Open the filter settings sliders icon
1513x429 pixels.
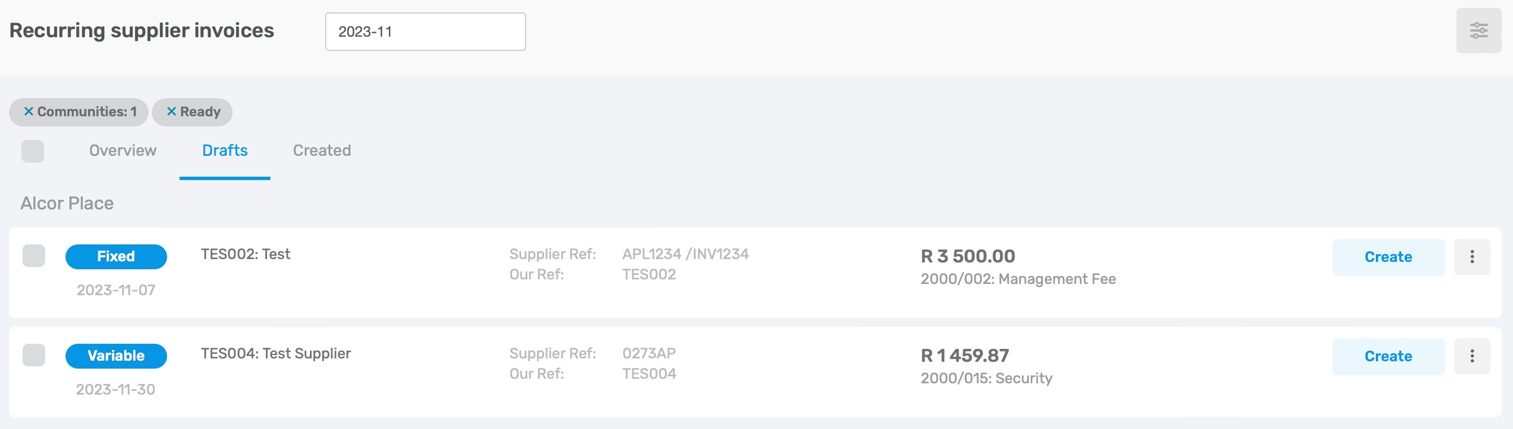point(1478,30)
